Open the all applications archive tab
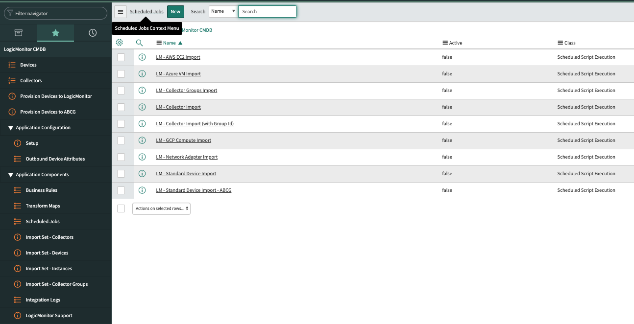This screenshot has width=634, height=324. 18,33
